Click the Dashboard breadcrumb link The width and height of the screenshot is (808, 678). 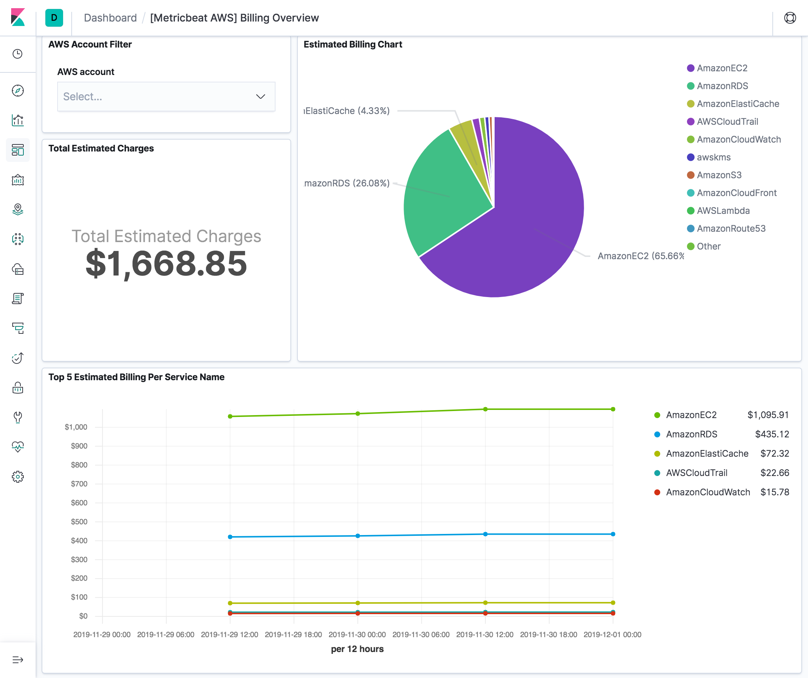pos(110,18)
